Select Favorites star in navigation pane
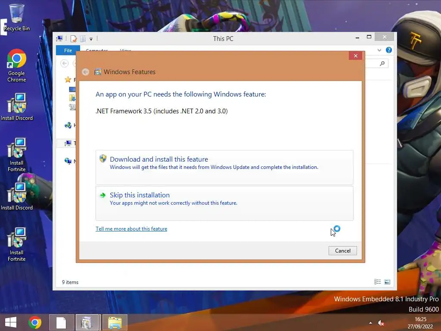441x331 pixels. tap(68, 80)
